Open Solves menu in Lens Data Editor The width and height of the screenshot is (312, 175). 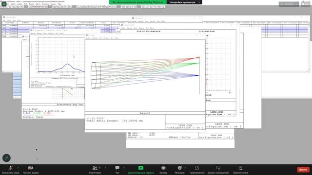[x=9, y=20]
